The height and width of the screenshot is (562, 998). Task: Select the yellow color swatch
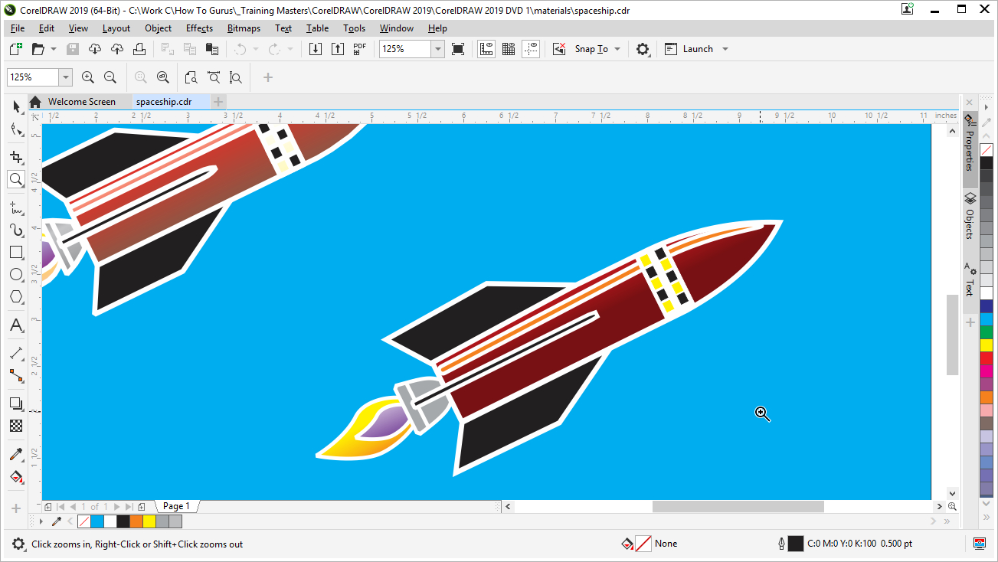click(x=986, y=345)
